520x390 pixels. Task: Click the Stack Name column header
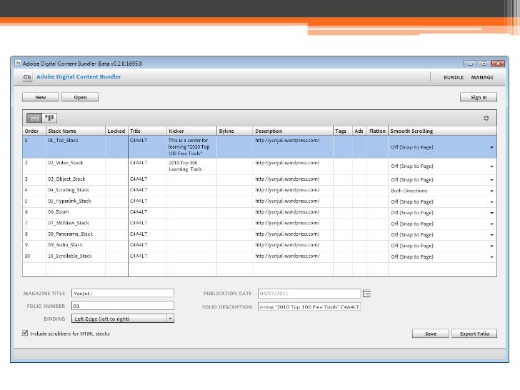pos(76,131)
